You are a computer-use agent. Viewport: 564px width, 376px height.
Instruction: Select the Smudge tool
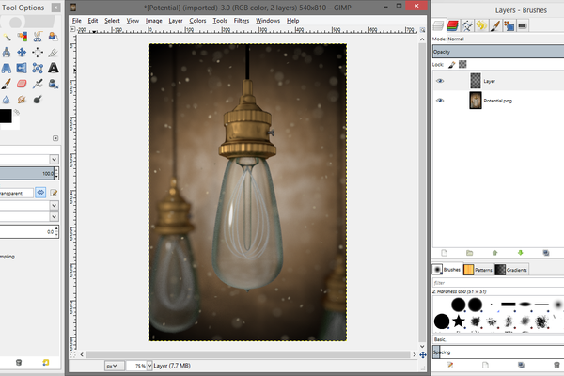(22, 100)
